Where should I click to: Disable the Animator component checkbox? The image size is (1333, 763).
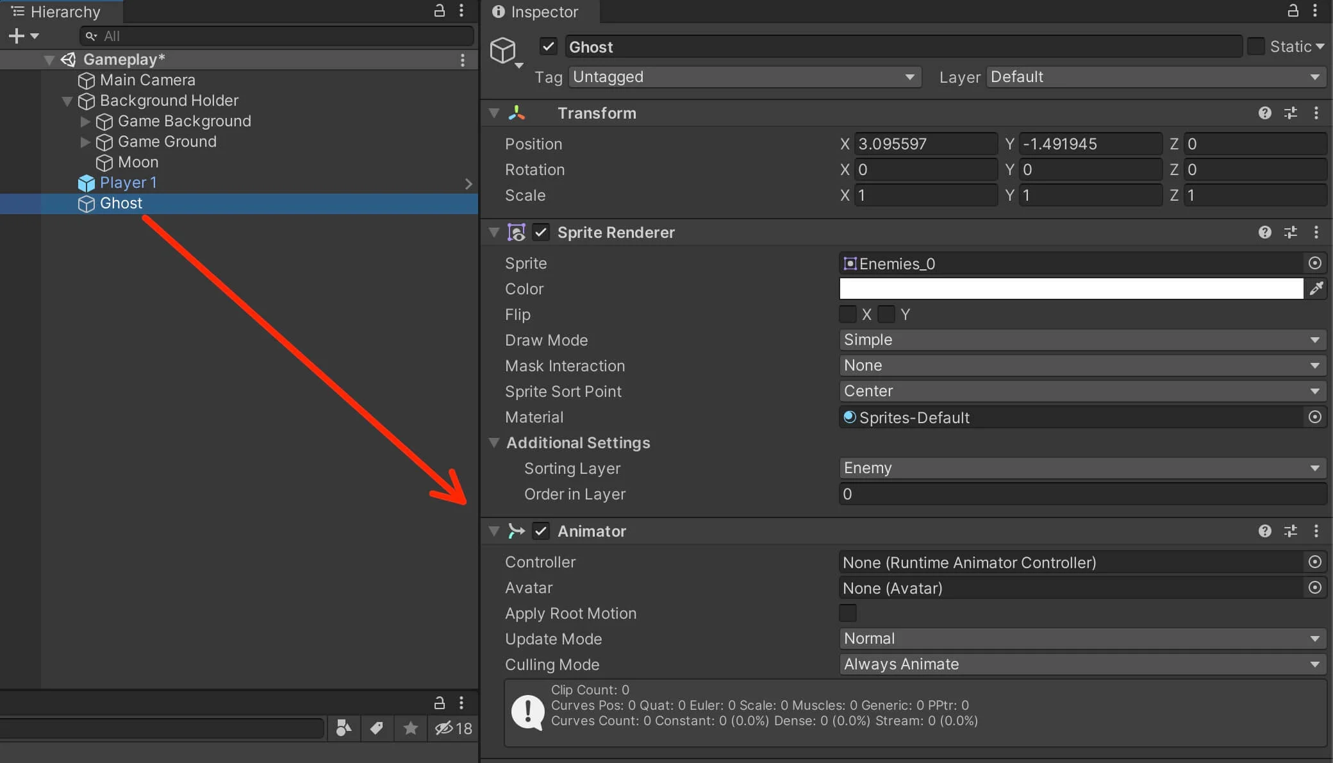pos(541,531)
